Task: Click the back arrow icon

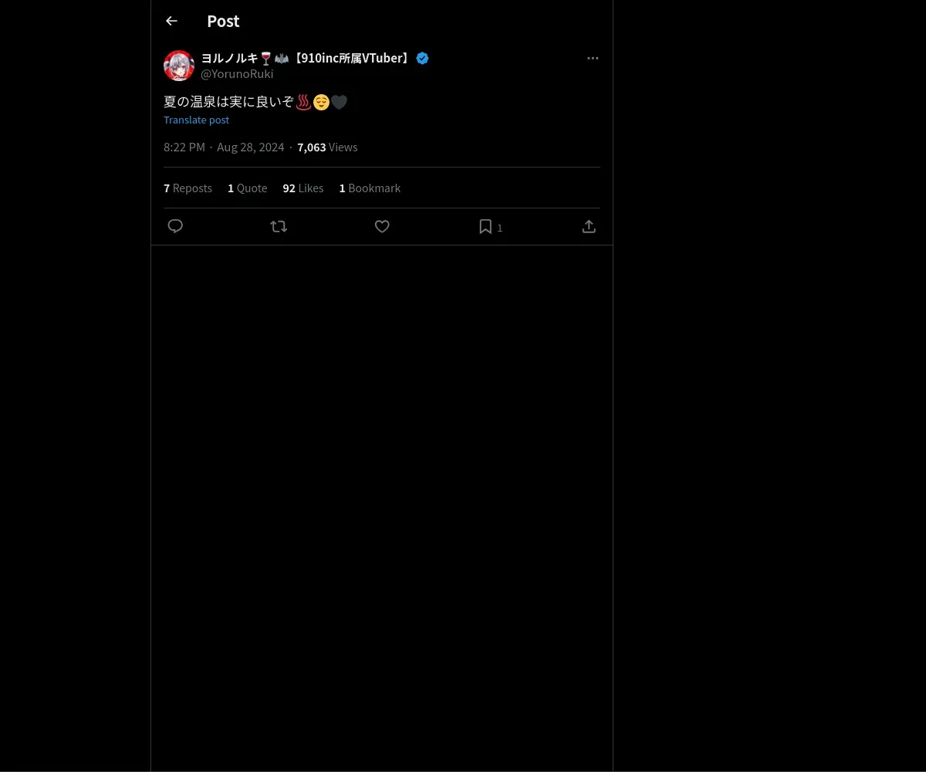Action: tap(171, 21)
